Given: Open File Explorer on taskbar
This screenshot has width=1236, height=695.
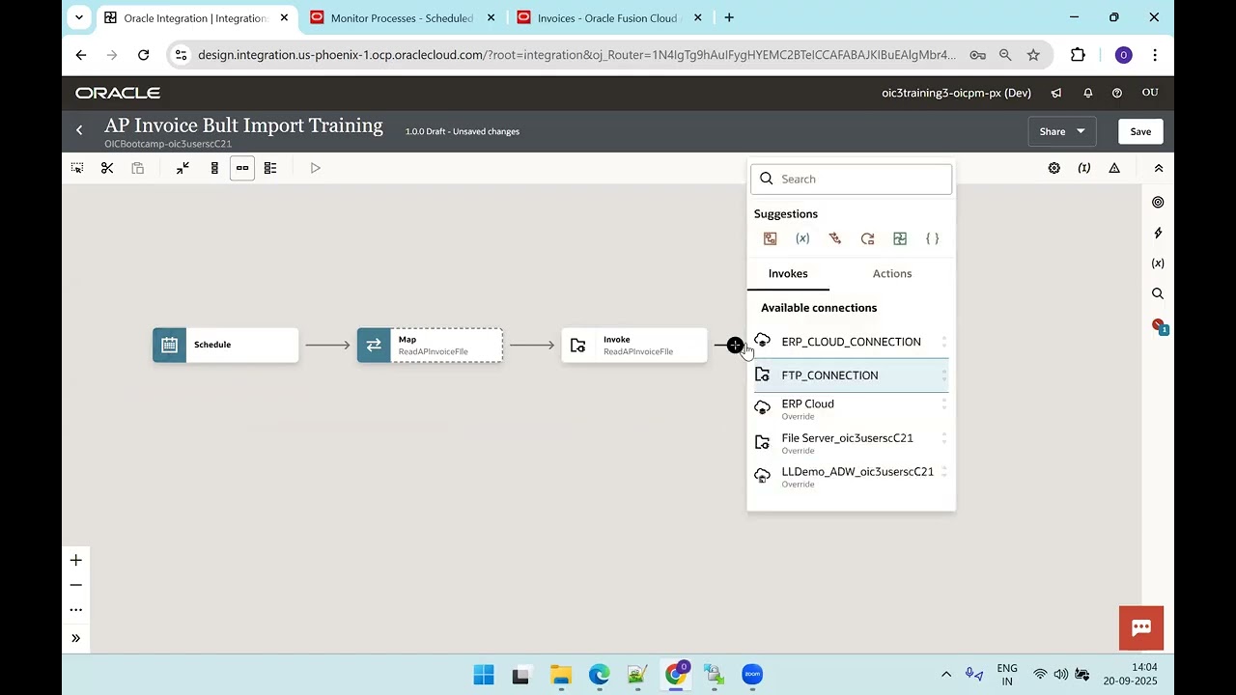Looking at the screenshot, I should [560, 675].
